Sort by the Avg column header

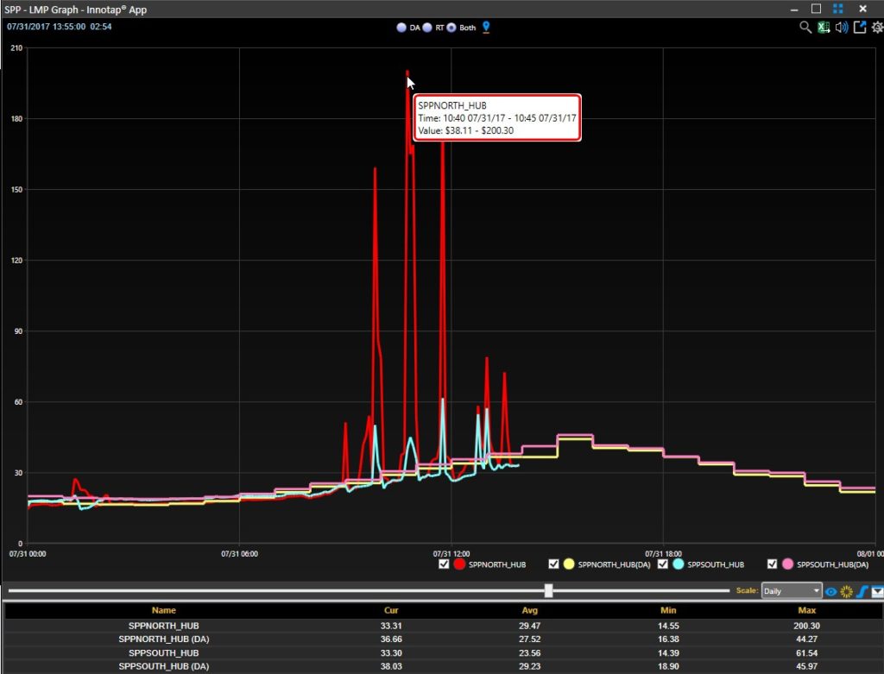pos(529,610)
